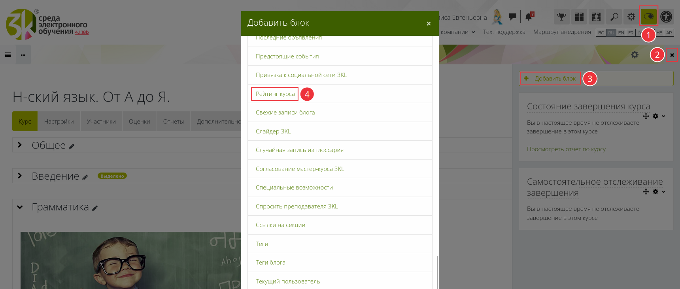The height and width of the screenshot is (289, 680).
Task: Click the three-dots more icon
Action: (23, 55)
